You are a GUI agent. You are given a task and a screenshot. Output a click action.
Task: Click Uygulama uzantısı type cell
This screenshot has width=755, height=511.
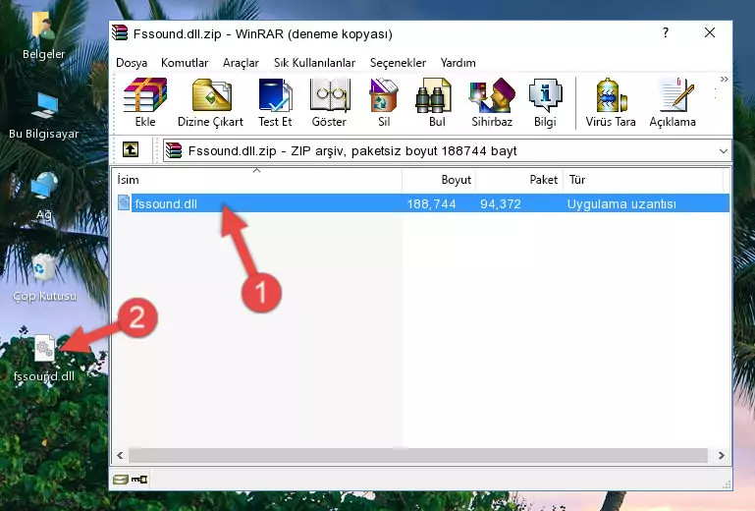pos(621,204)
